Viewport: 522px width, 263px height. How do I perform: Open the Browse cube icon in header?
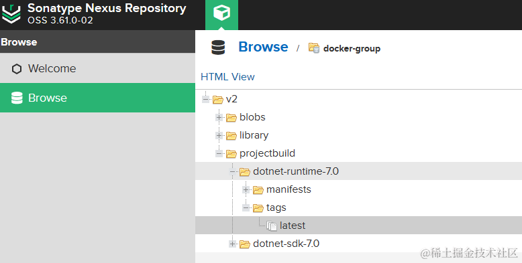click(221, 13)
